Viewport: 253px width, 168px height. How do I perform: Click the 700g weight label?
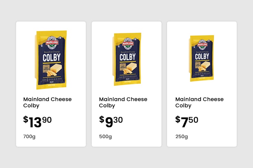pyautogui.click(x=29, y=136)
